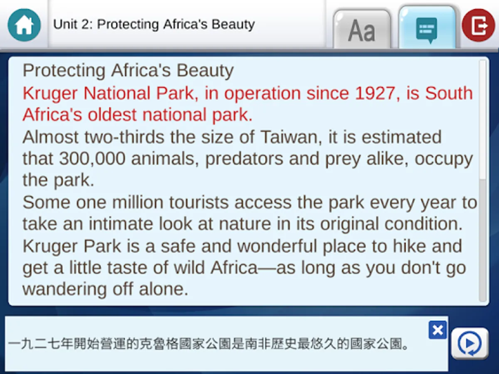Click the Chinese translation text
Image resolution: width=499 pixels, height=374 pixels.
coord(208,344)
